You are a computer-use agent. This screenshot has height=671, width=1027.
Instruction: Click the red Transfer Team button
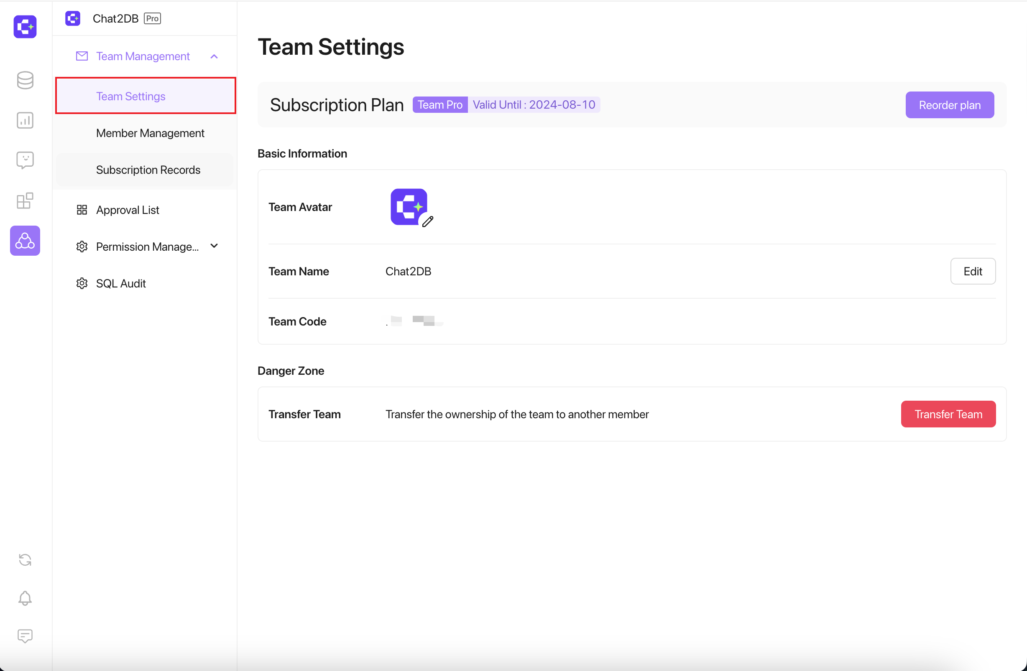tap(948, 414)
